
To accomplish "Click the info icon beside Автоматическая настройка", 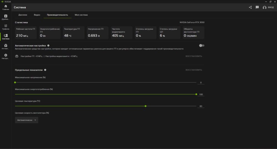I will point(48,45).
